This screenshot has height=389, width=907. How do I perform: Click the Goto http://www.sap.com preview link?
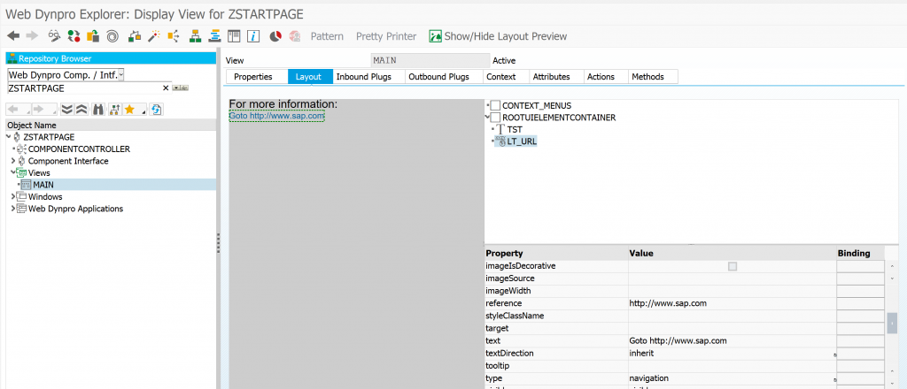tap(277, 116)
